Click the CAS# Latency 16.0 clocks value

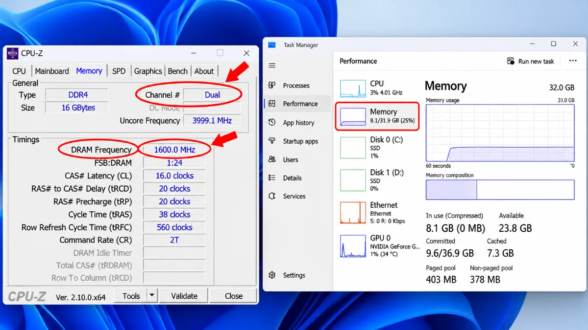pyautogui.click(x=174, y=176)
